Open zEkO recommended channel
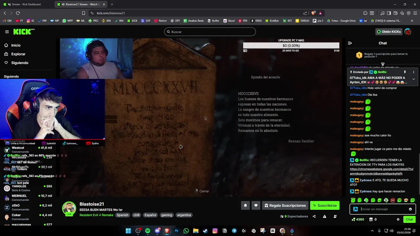Image resolution: width=420 pixels, height=236 pixels. tap(29, 207)
